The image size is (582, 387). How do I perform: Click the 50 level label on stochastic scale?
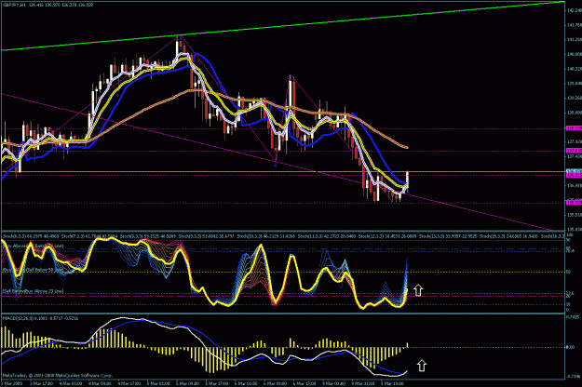click(568, 272)
